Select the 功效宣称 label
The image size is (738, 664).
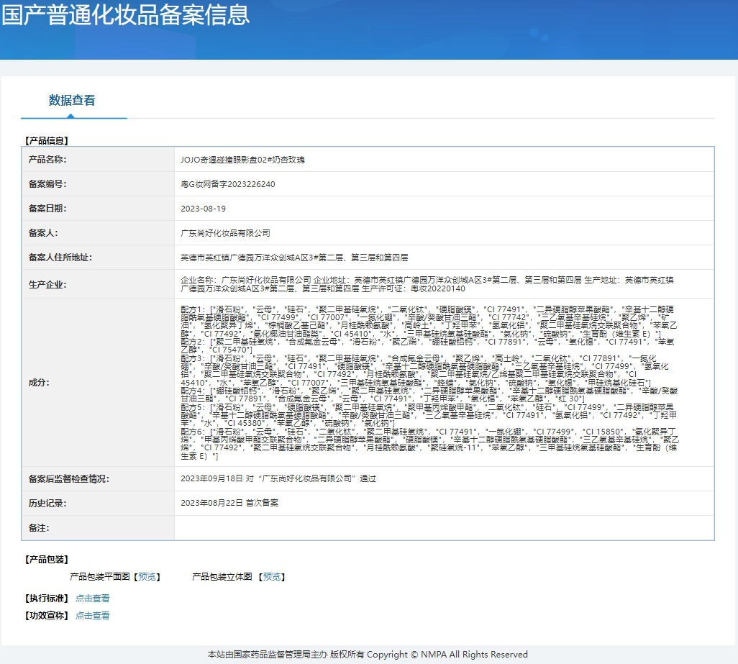coord(47,615)
